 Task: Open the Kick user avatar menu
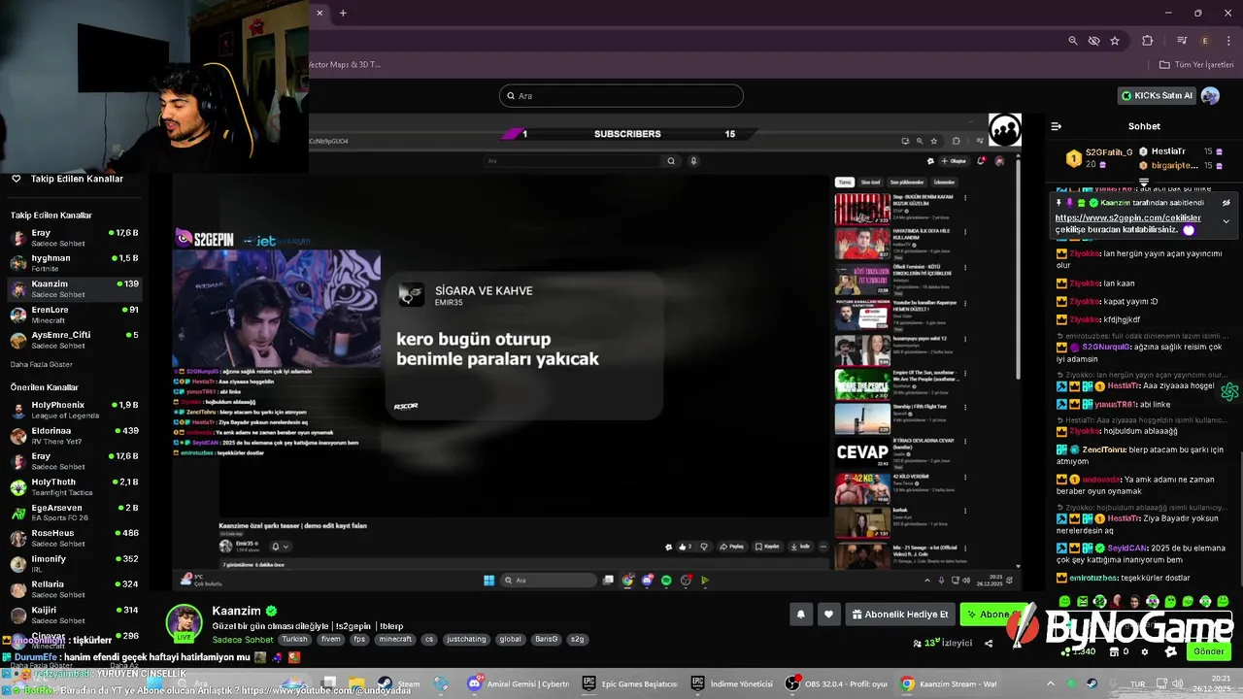click(x=1210, y=95)
